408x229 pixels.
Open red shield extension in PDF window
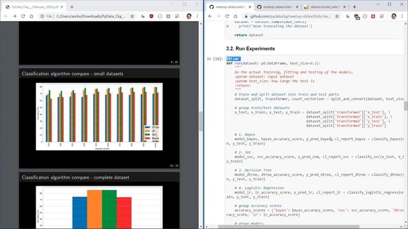151,17
